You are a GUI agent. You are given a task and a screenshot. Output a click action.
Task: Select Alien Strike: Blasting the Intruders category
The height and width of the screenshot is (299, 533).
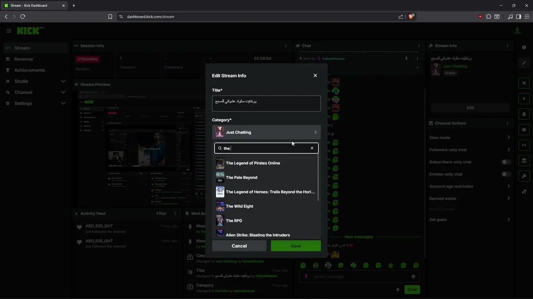coord(266,234)
